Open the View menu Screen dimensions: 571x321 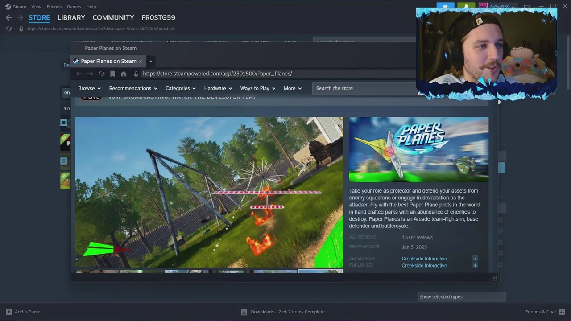pyautogui.click(x=36, y=7)
